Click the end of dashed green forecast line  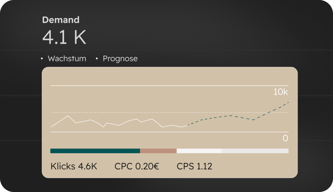(288, 102)
